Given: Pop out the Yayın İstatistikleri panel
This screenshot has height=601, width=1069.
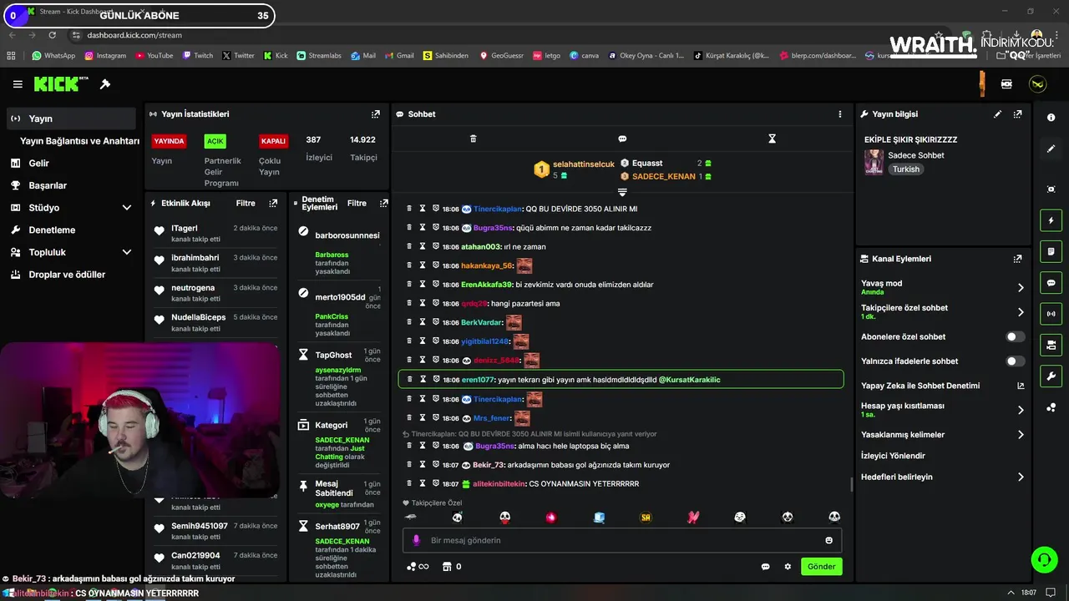Looking at the screenshot, I should point(376,114).
